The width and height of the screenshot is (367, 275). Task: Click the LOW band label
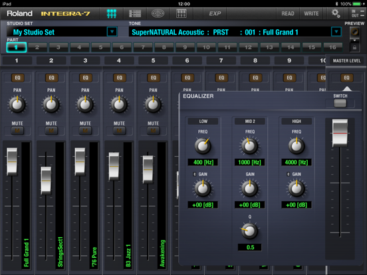tap(203, 121)
